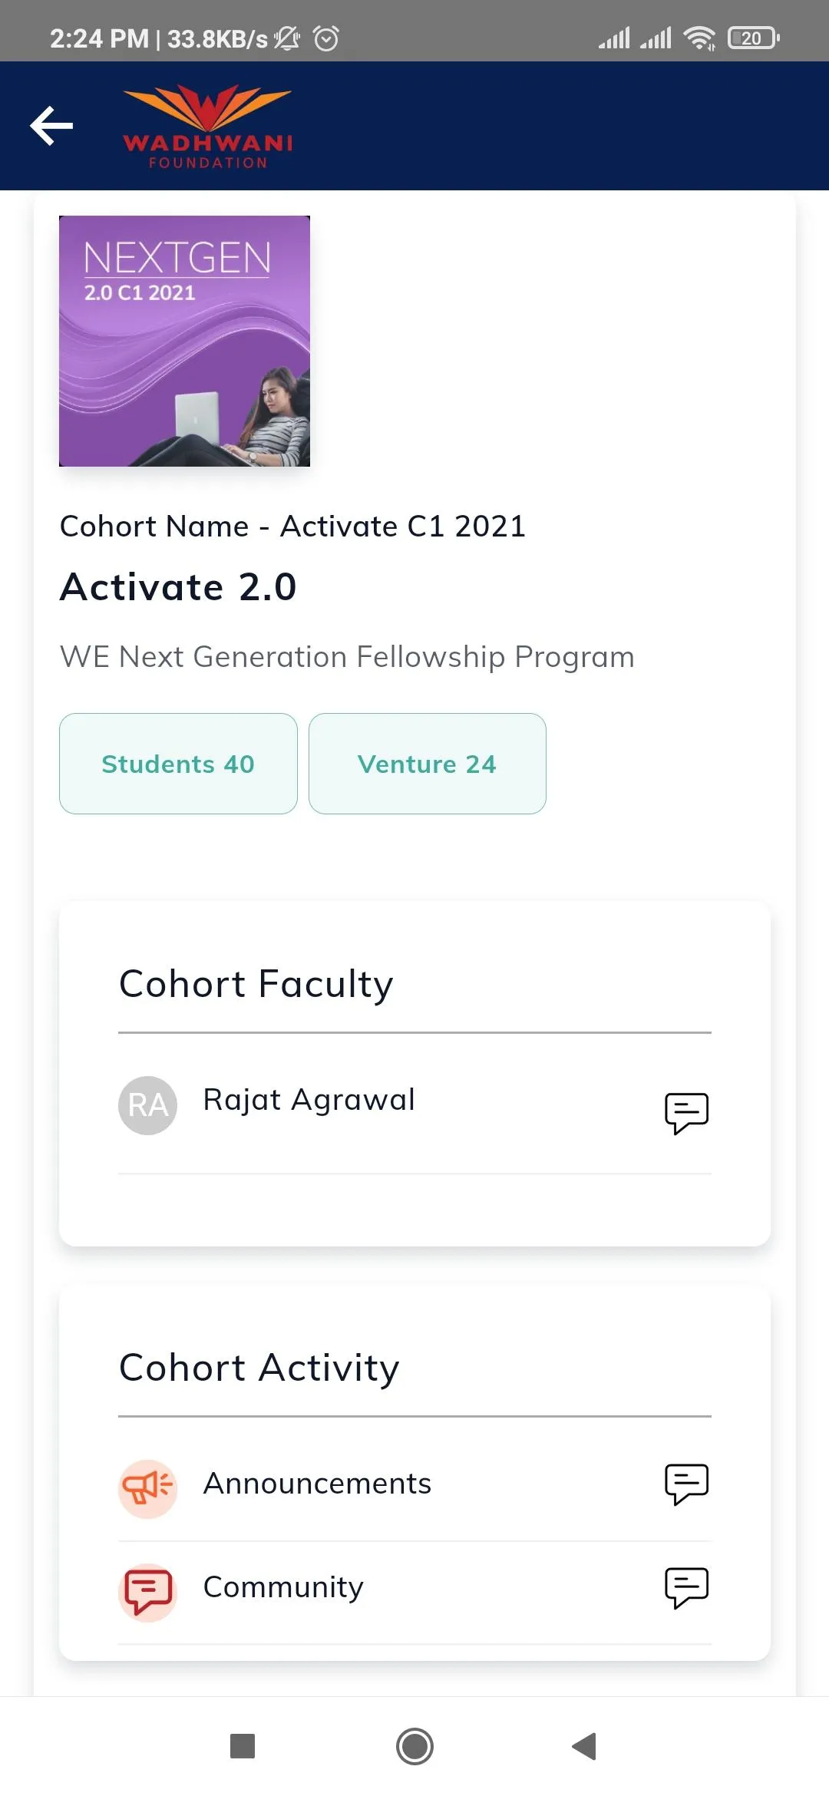Tap the Cohort Activity heading

(259, 1368)
